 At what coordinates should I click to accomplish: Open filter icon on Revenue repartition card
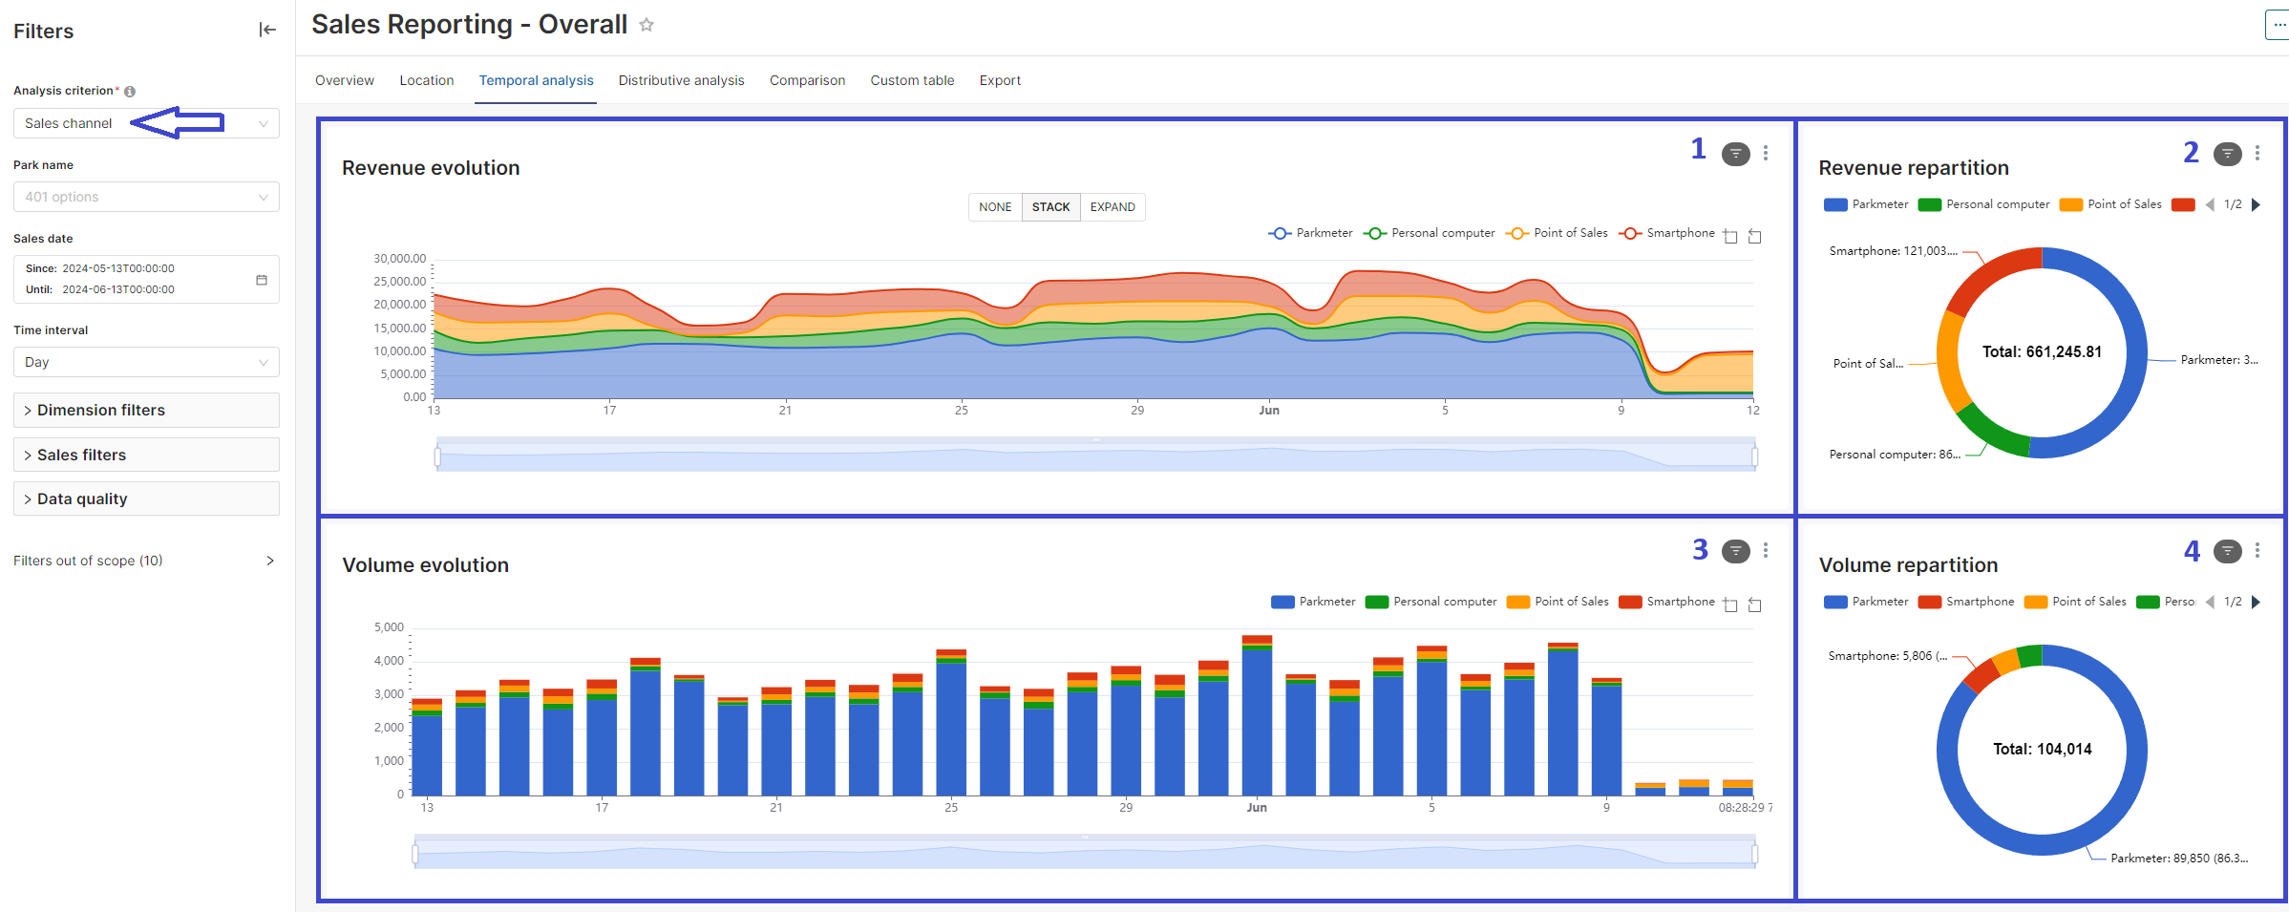click(2227, 154)
